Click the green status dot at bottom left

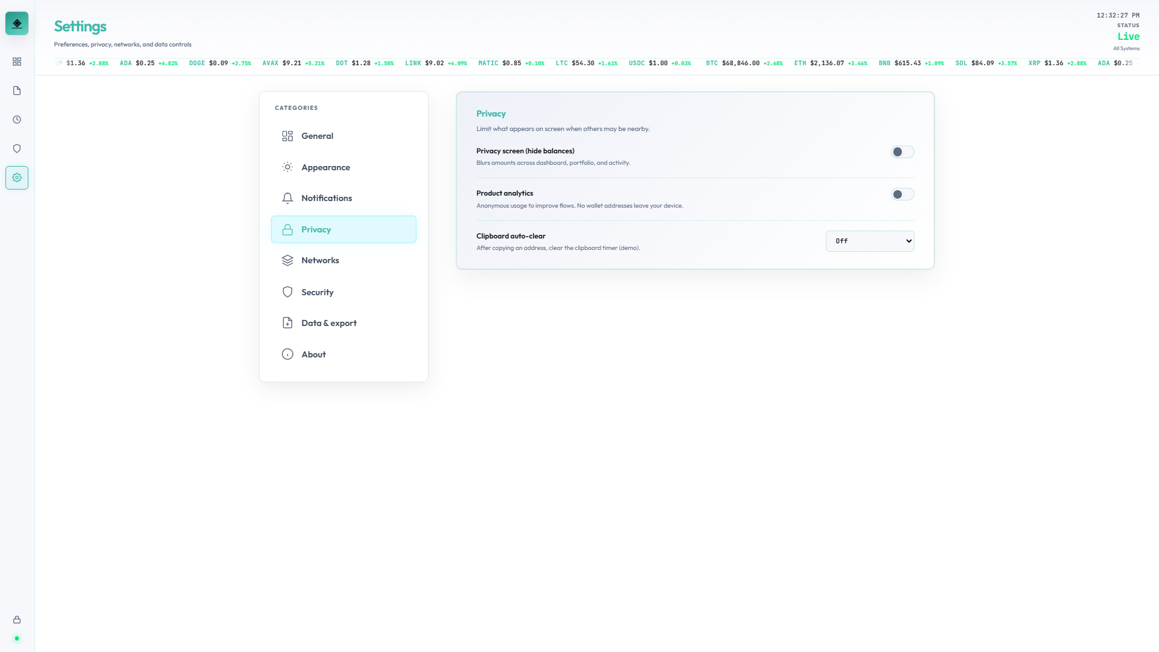17,639
